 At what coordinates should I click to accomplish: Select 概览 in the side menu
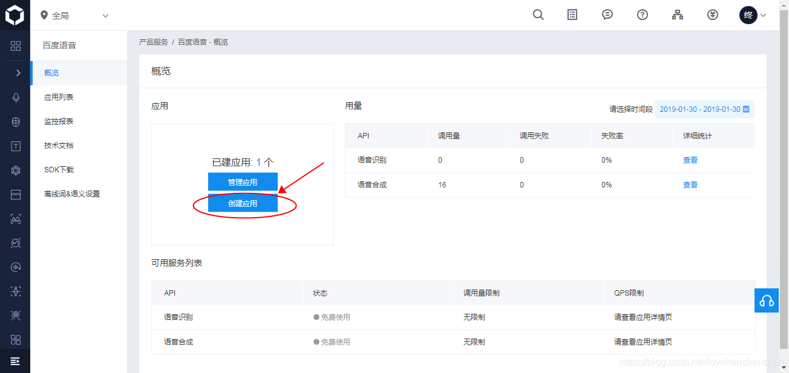coord(79,73)
